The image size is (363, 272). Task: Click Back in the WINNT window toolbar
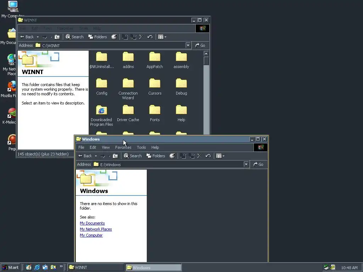click(27, 37)
